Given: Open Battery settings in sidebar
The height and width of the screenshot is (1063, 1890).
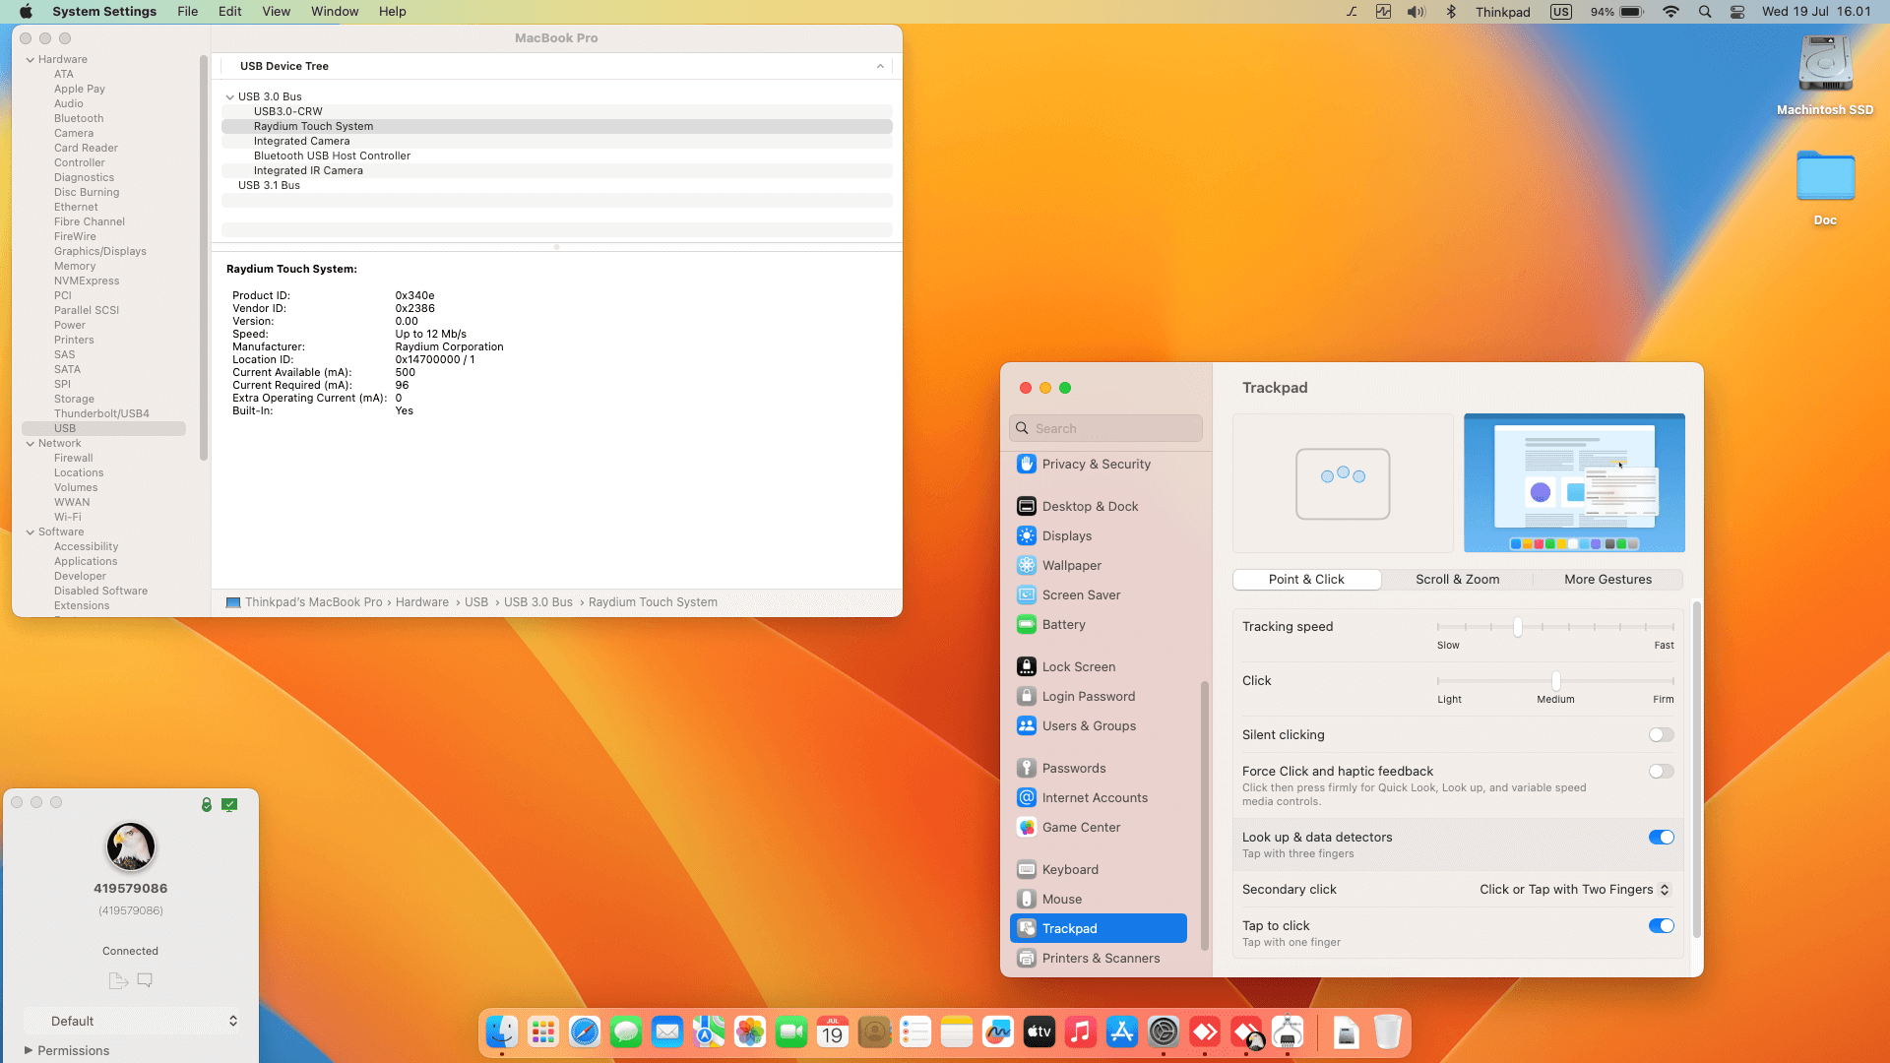Looking at the screenshot, I should [1063, 624].
